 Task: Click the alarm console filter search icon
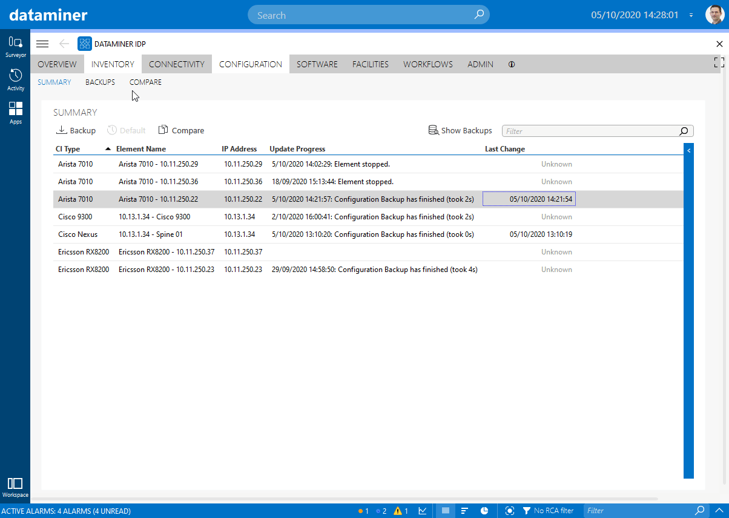click(x=700, y=511)
